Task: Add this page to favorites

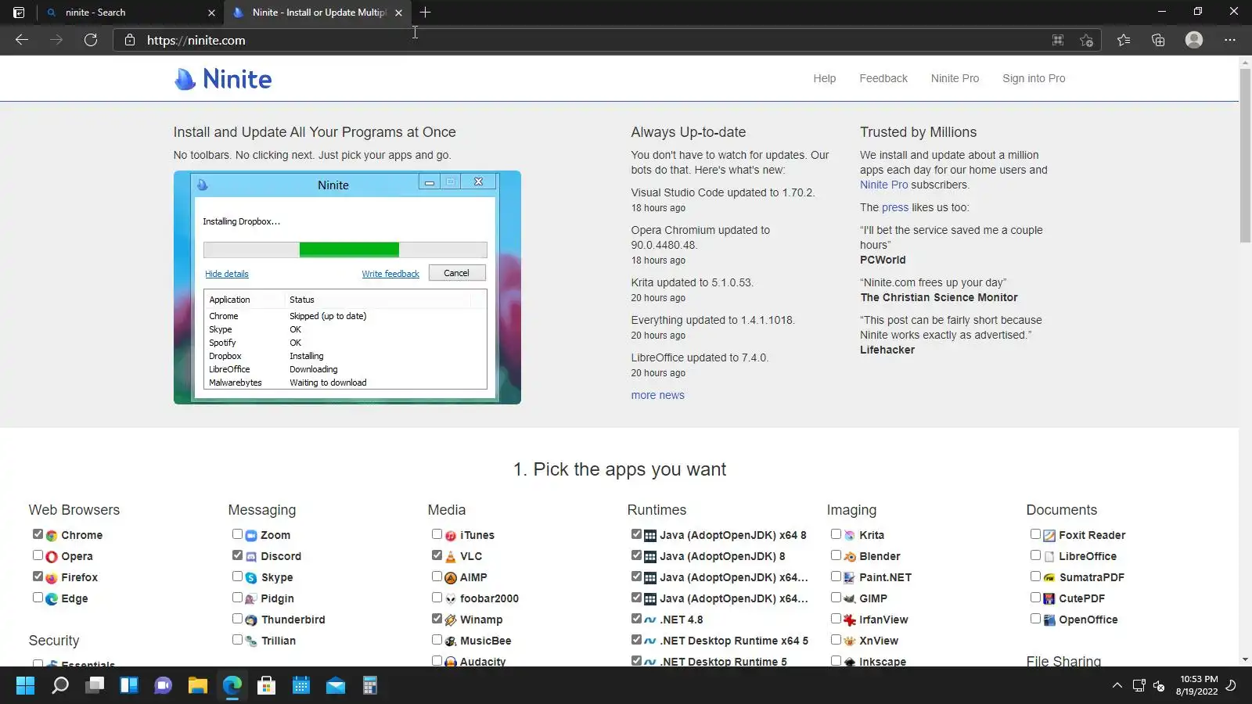Action: [1086, 40]
